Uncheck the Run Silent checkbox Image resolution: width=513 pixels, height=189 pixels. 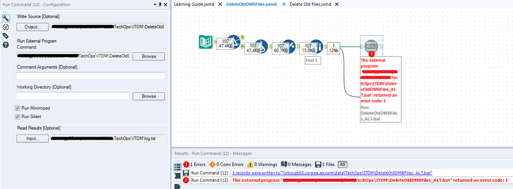(x=17, y=117)
